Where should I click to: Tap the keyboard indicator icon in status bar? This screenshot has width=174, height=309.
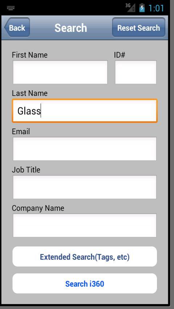point(11,8)
